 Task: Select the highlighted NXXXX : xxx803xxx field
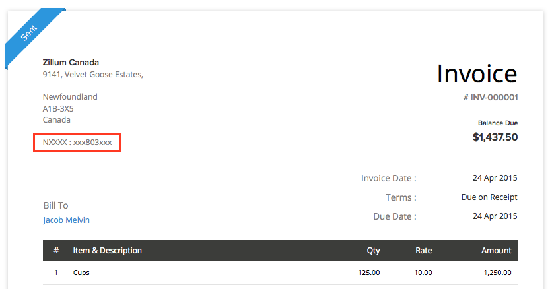[77, 142]
